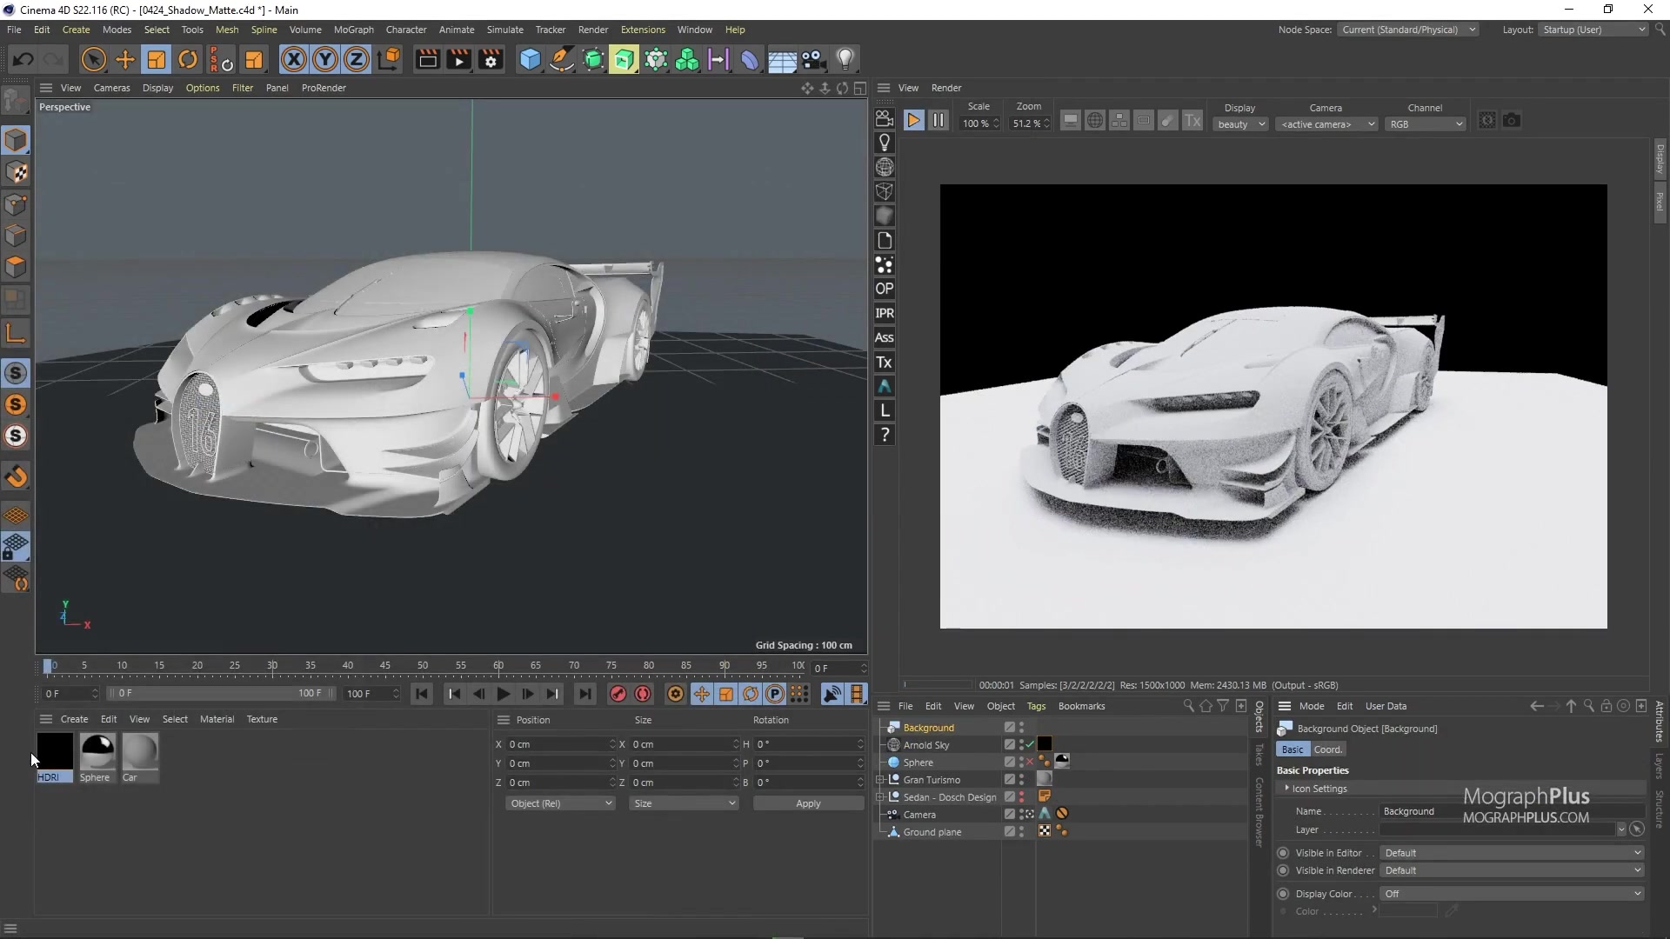Select the Camera creation icon
The image size is (1670, 939).
click(x=812, y=59)
